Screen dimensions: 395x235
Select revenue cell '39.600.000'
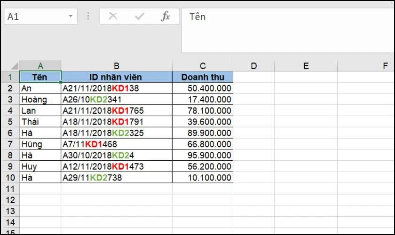203,122
